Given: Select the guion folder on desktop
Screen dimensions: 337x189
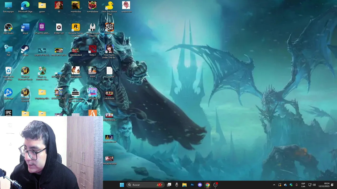Looking at the screenshot, I should [x=42, y=7].
